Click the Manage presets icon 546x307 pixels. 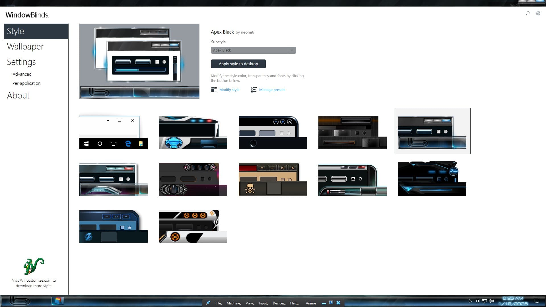[x=254, y=90]
